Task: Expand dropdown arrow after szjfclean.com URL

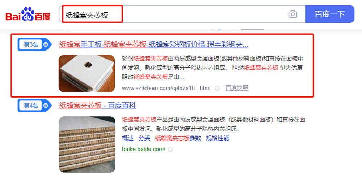Action: pyautogui.click(x=217, y=88)
